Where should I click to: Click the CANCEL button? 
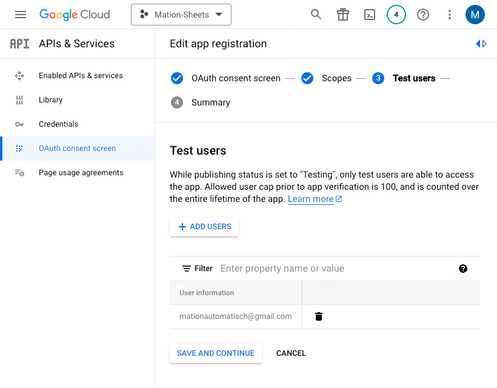(x=291, y=353)
